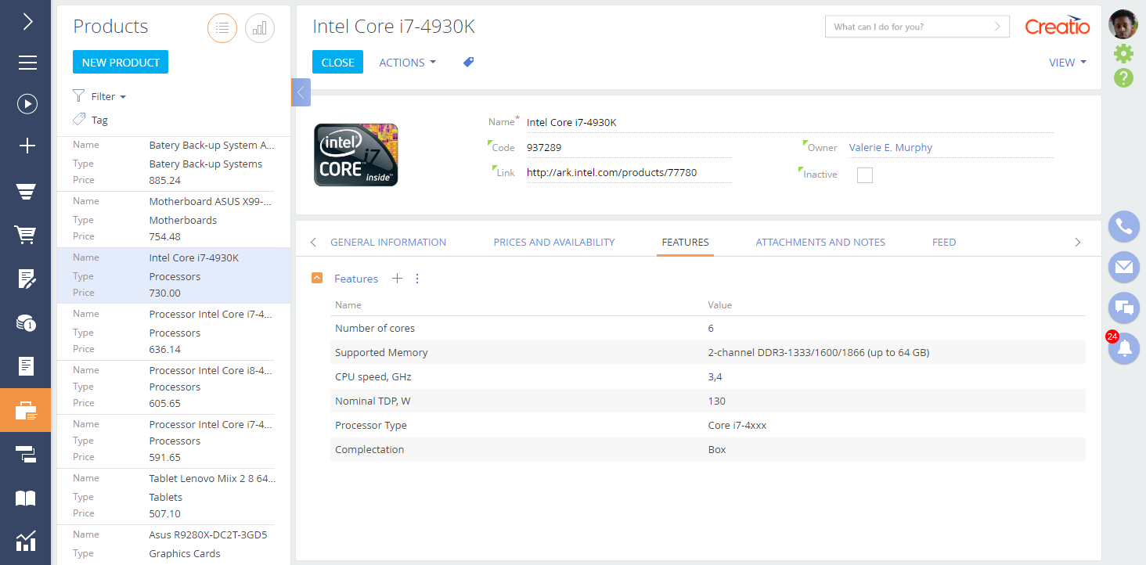Click the tag icon next to Actions
Image resolution: width=1146 pixels, height=565 pixels.
tap(468, 62)
